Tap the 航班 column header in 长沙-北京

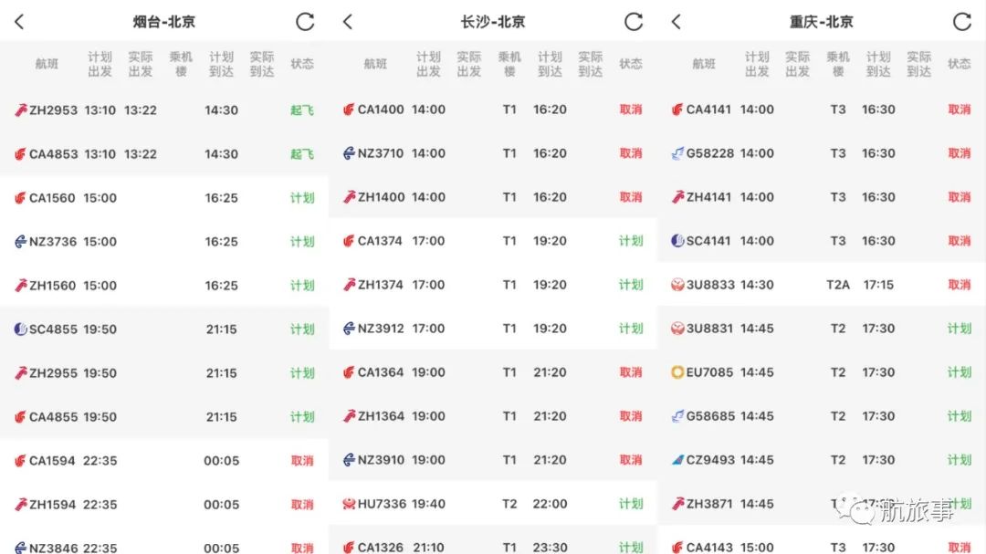click(x=375, y=64)
